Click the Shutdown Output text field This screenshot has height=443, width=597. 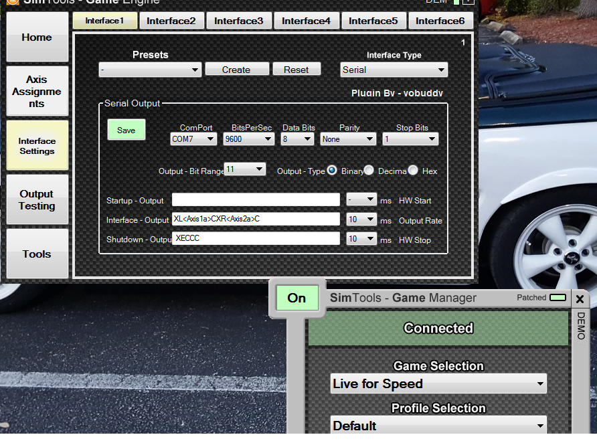[256, 238]
